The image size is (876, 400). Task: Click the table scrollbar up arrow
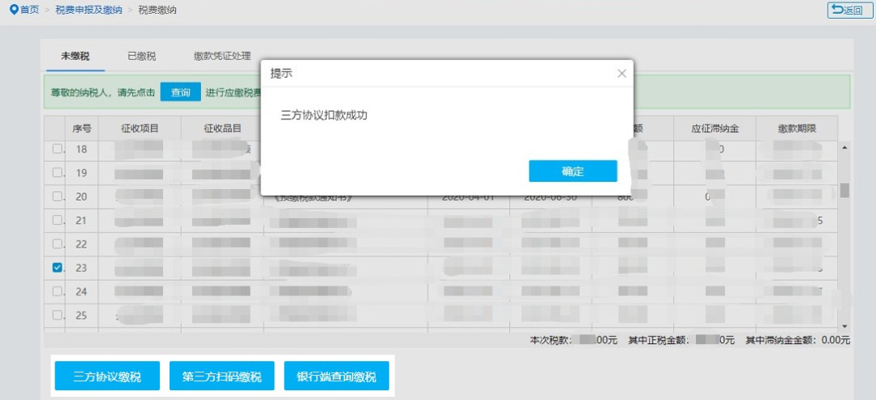pyautogui.click(x=844, y=148)
